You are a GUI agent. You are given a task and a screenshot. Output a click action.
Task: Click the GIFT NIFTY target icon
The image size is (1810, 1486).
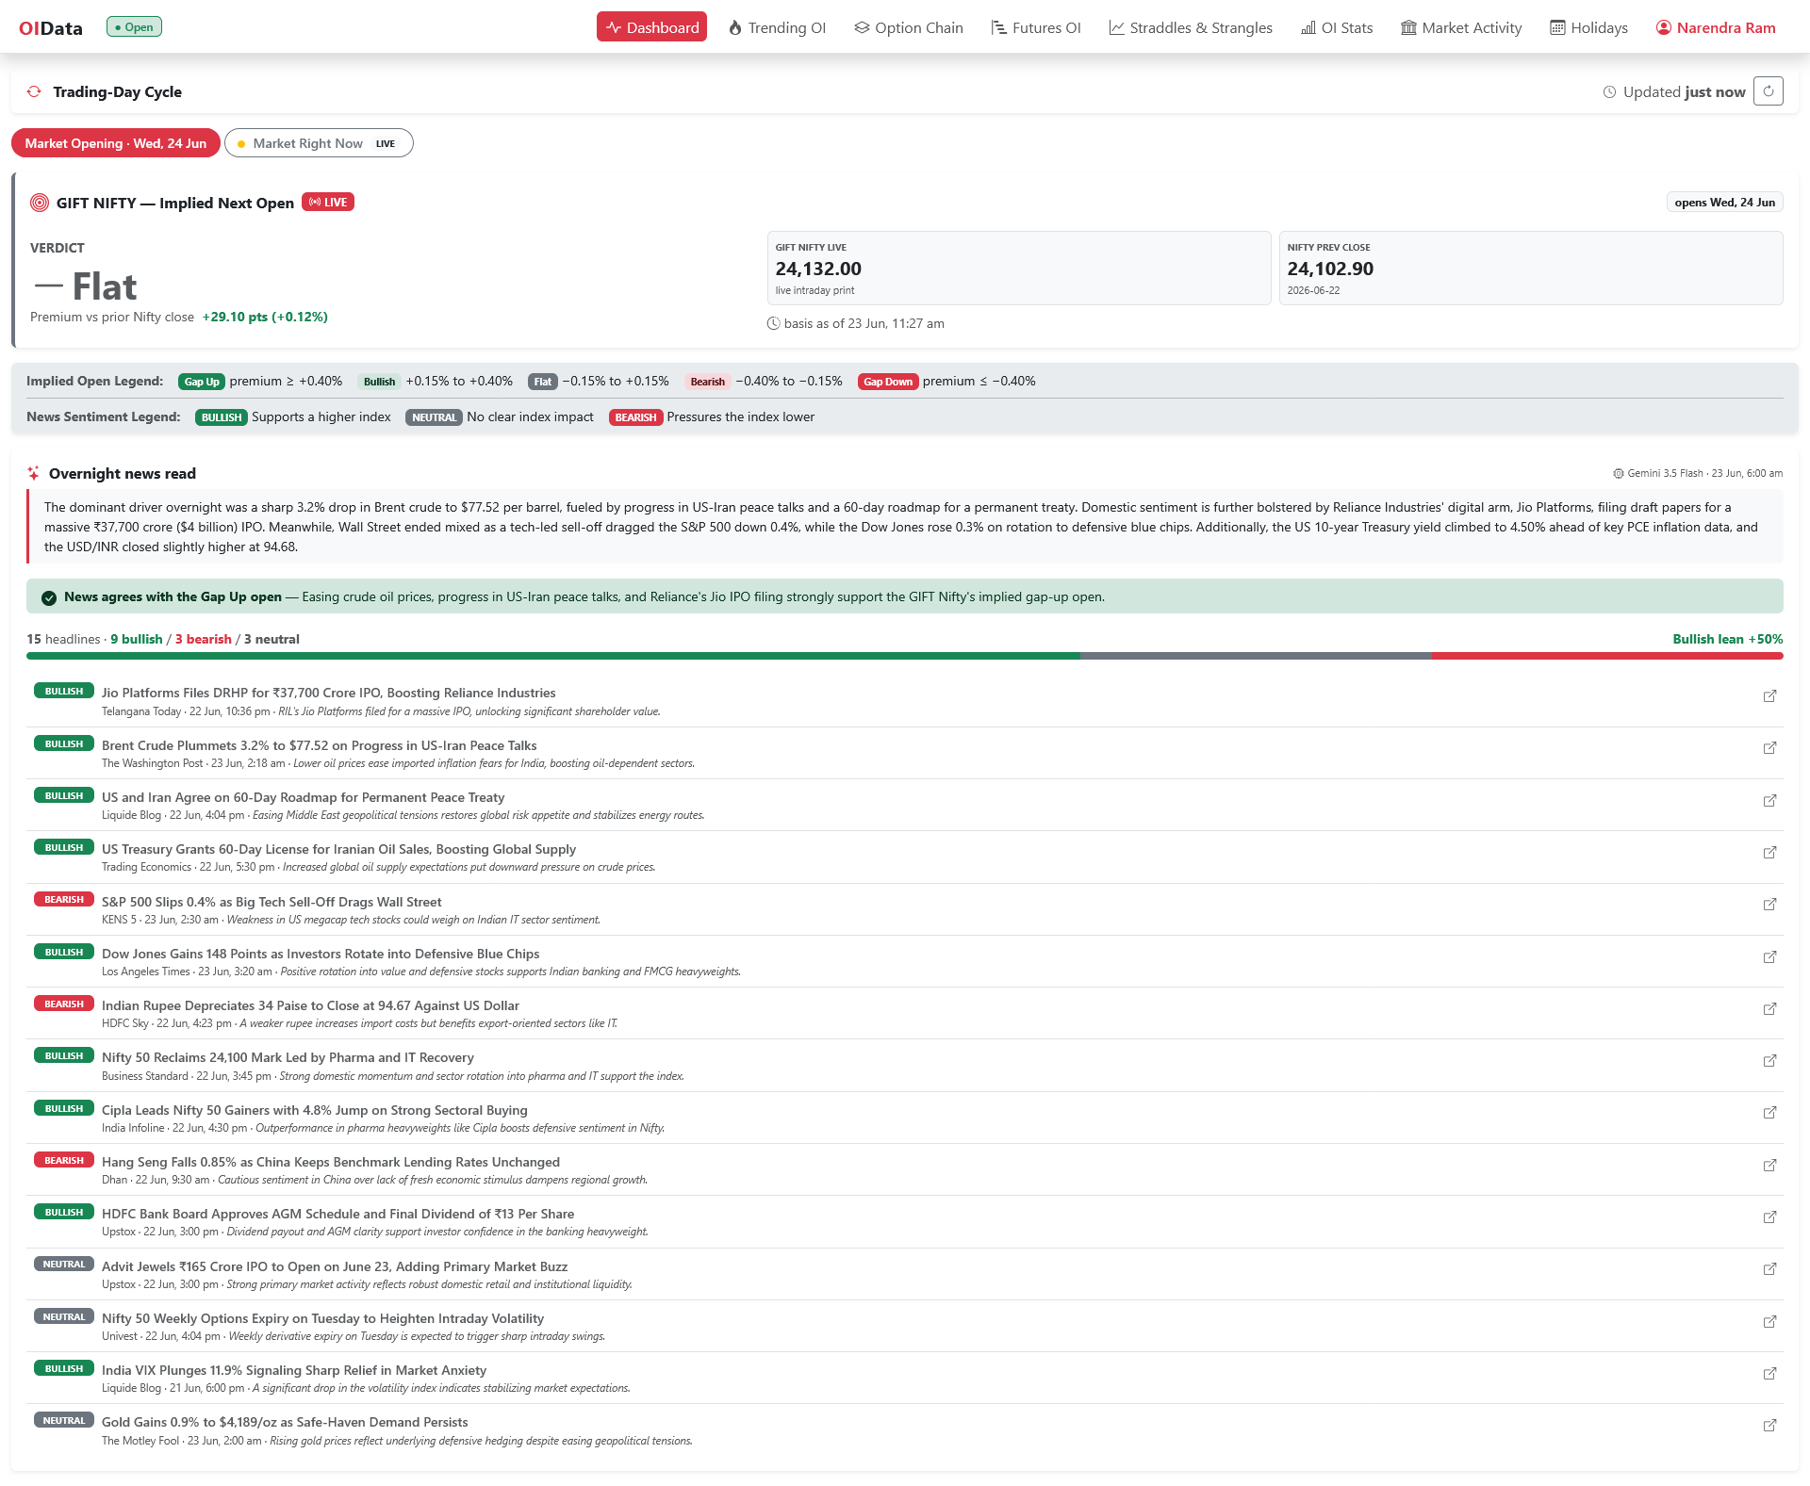(x=40, y=203)
